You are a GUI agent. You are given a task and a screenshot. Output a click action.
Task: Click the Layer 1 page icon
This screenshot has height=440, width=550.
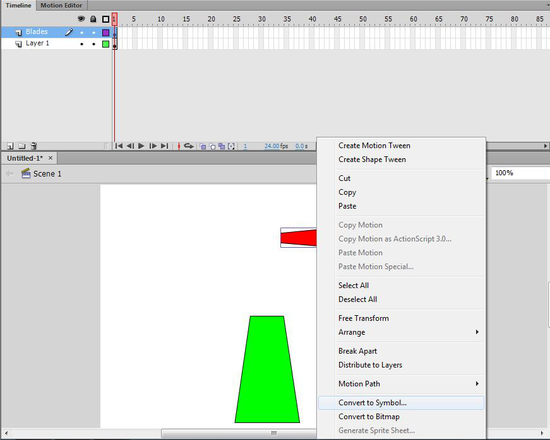pyautogui.click(x=18, y=44)
